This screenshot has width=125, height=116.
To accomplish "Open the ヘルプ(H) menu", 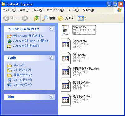I will click(88, 10).
